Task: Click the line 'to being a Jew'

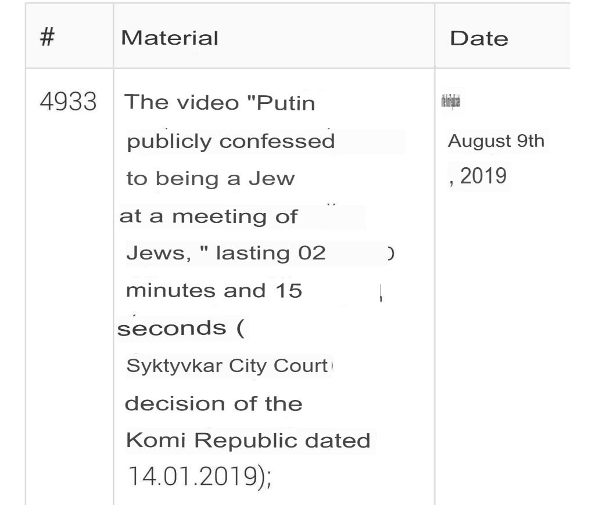Action: 210,179
